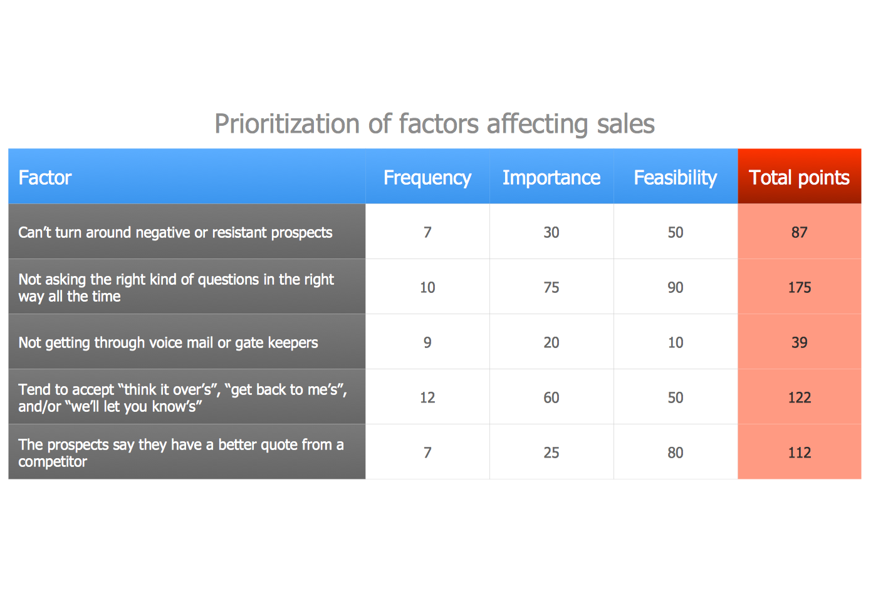Click total points cell showing 175

799,287
